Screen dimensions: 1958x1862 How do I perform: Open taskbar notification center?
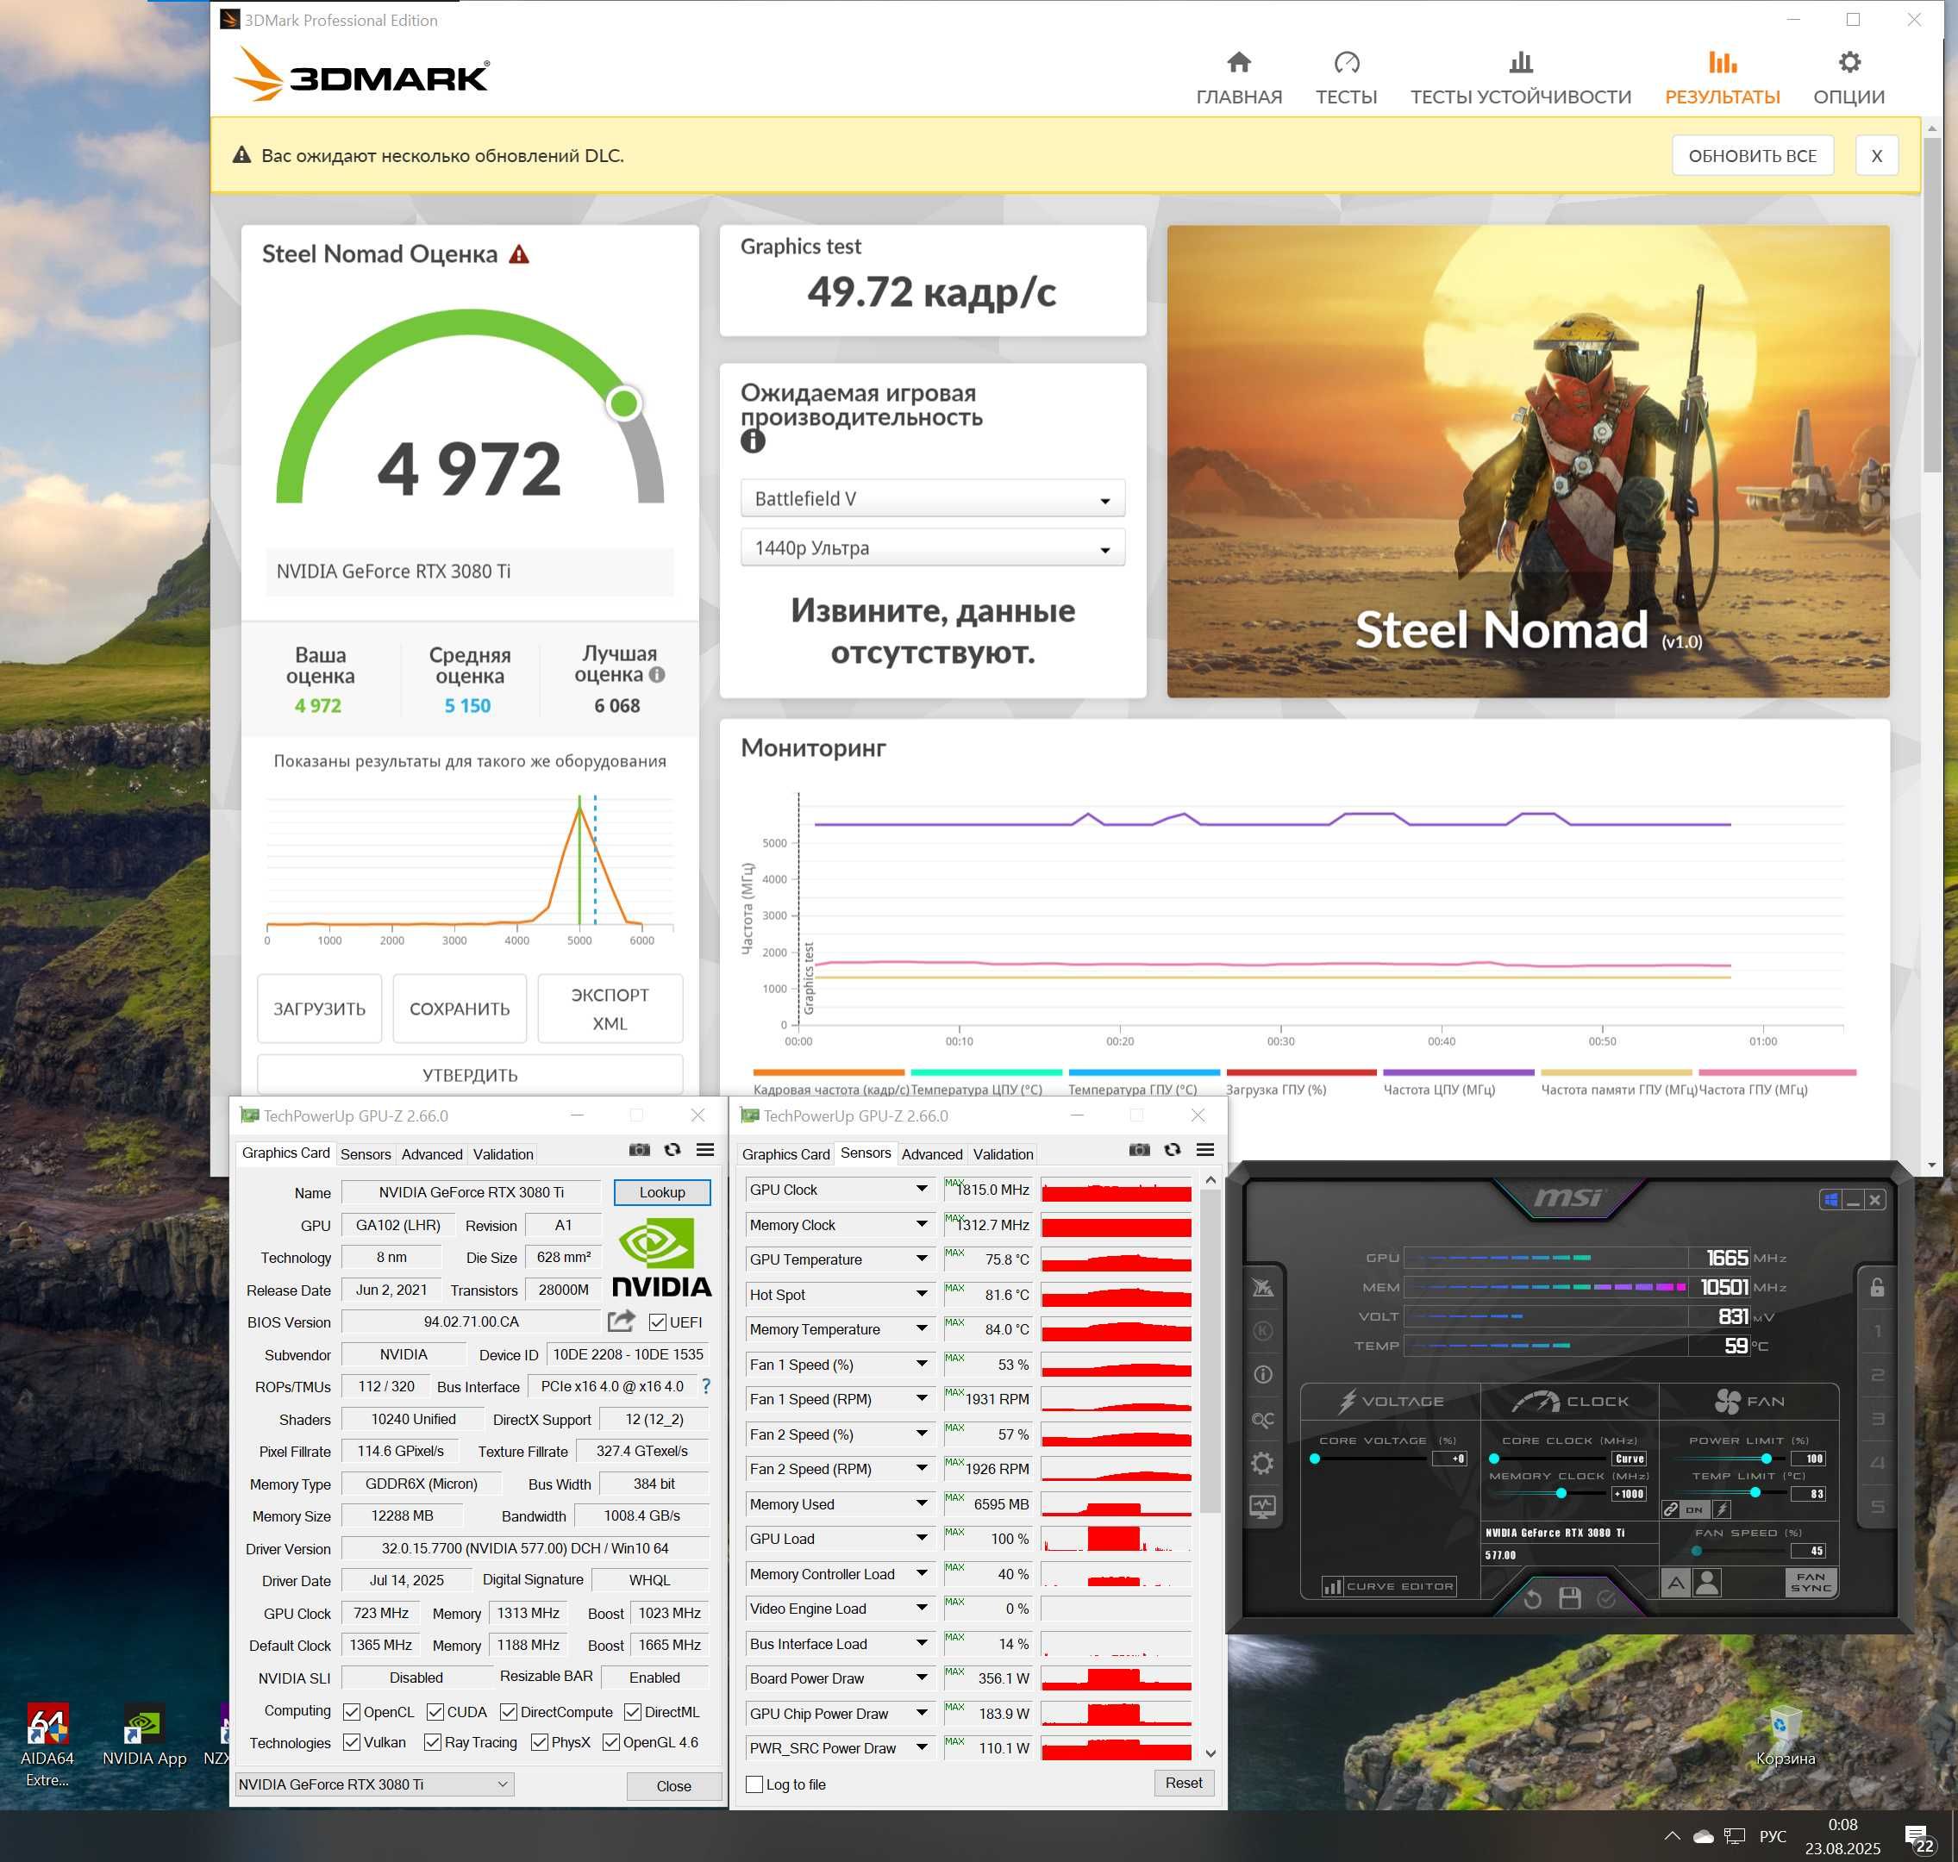(1918, 1838)
